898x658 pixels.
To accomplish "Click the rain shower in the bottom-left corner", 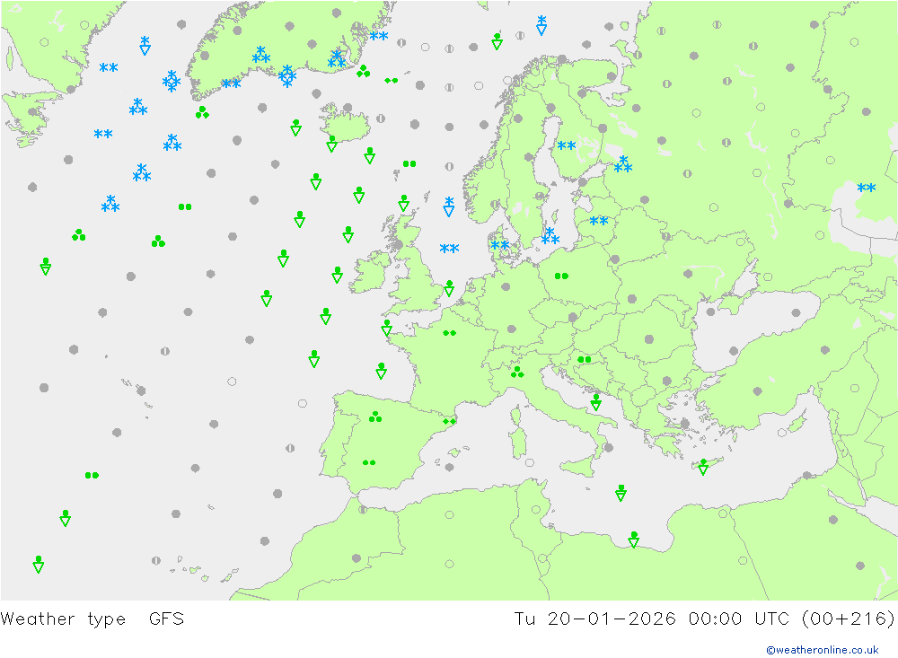I will tap(38, 564).
